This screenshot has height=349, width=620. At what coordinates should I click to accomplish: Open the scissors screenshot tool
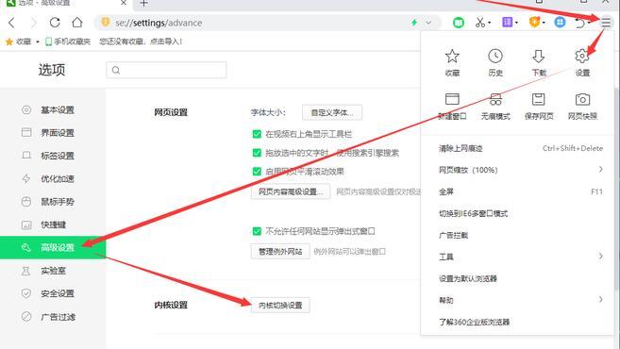pyautogui.click(x=479, y=23)
